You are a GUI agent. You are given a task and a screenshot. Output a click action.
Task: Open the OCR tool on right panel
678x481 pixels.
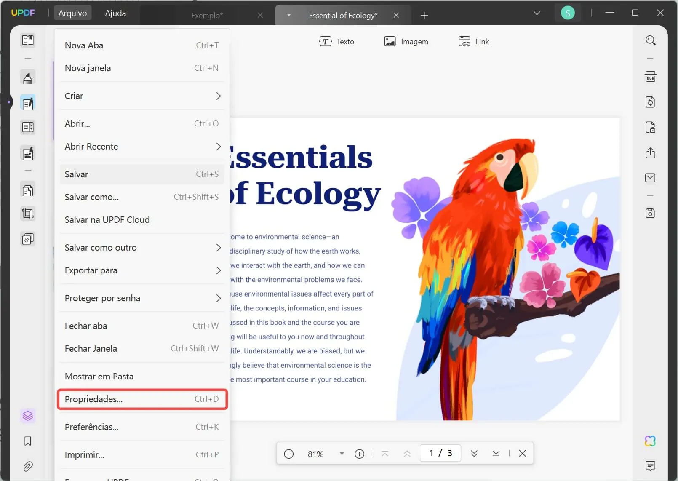(651, 76)
